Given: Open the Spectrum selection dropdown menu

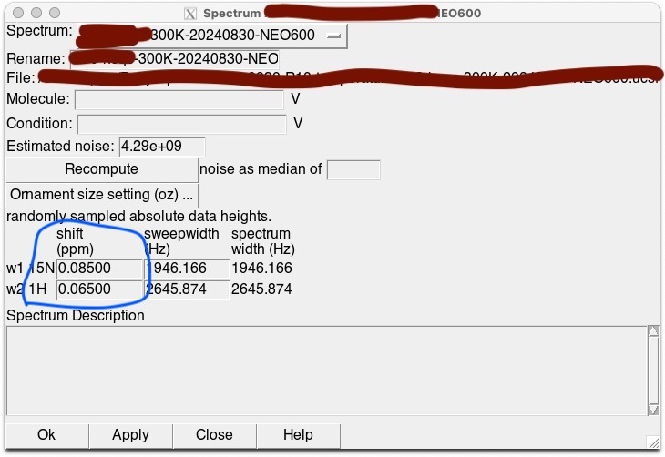Looking at the screenshot, I should tap(333, 36).
